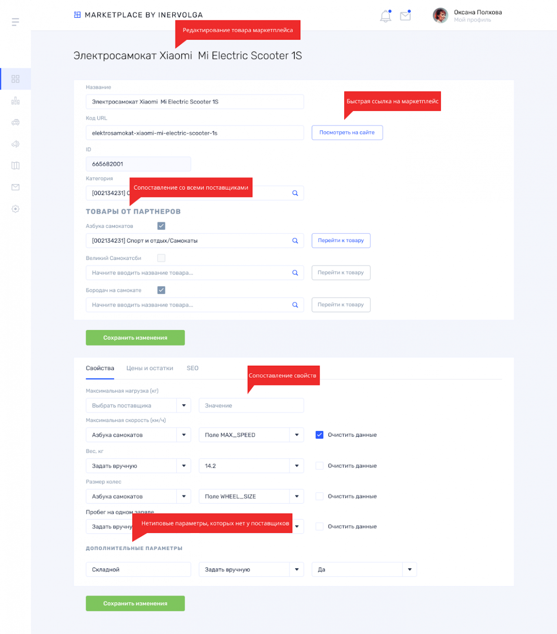
Task: Open the settings gear in sidebar
Action: point(15,209)
